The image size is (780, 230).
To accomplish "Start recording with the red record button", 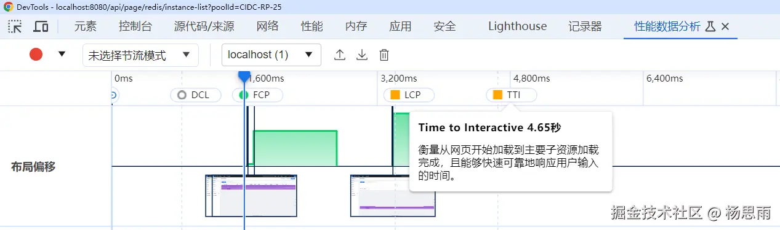I will click(x=36, y=55).
